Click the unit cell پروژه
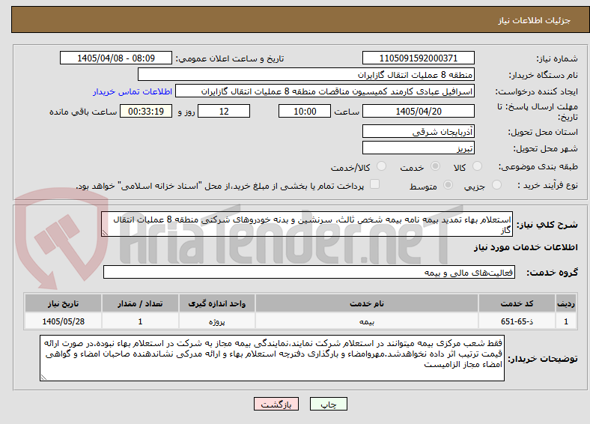The width and height of the screenshot is (590, 424). click(x=216, y=321)
